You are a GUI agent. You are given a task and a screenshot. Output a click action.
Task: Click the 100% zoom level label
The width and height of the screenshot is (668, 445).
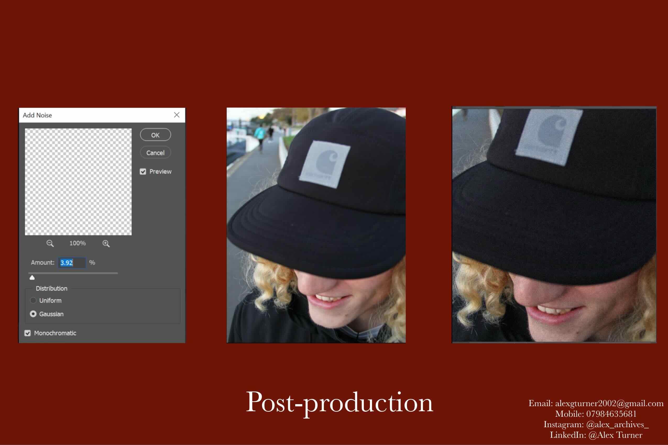[78, 243]
